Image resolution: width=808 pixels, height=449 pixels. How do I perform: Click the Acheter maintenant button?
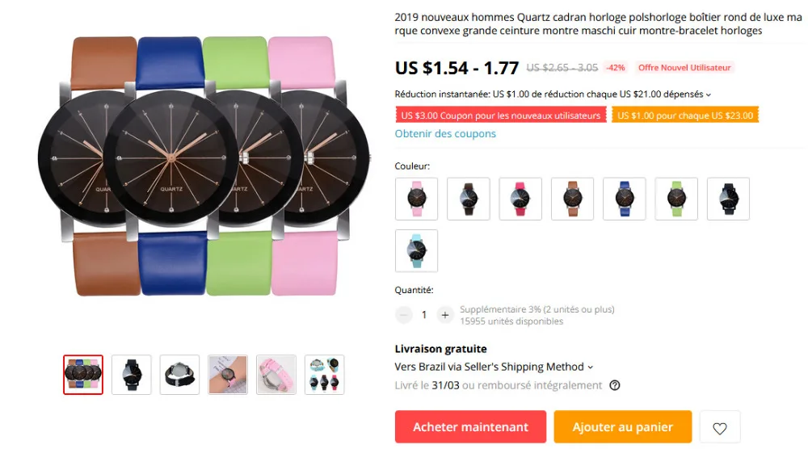click(x=470, y=427)
